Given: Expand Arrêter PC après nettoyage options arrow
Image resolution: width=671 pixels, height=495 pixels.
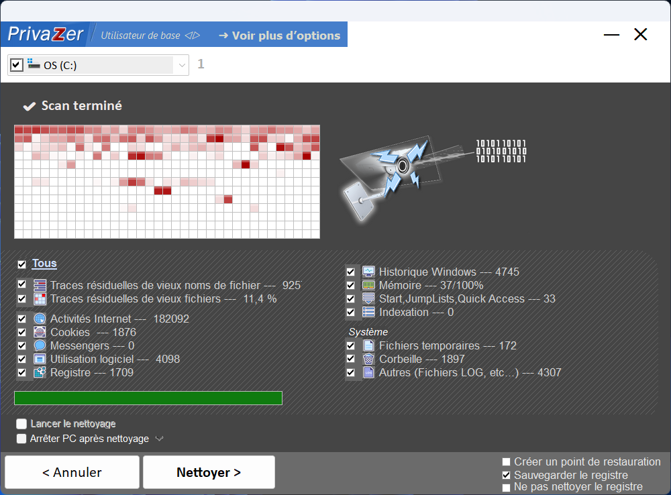Looking at the screenshot, I should pyautogui.click(x=159, y=439).
